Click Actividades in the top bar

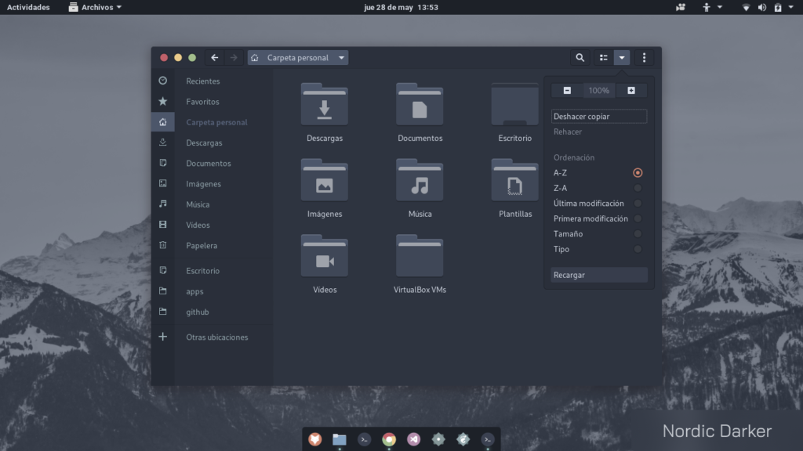tap(27, 7)
